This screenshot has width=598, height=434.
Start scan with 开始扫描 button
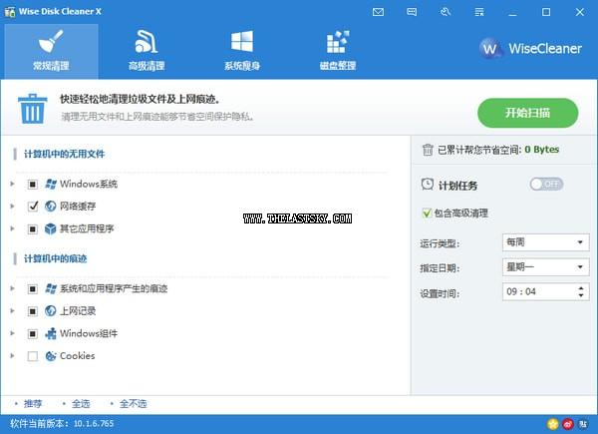pos(528,113)
